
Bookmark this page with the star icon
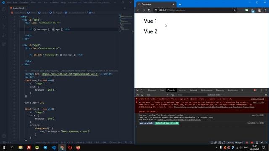pyautogui.click(x=235, y=10)
